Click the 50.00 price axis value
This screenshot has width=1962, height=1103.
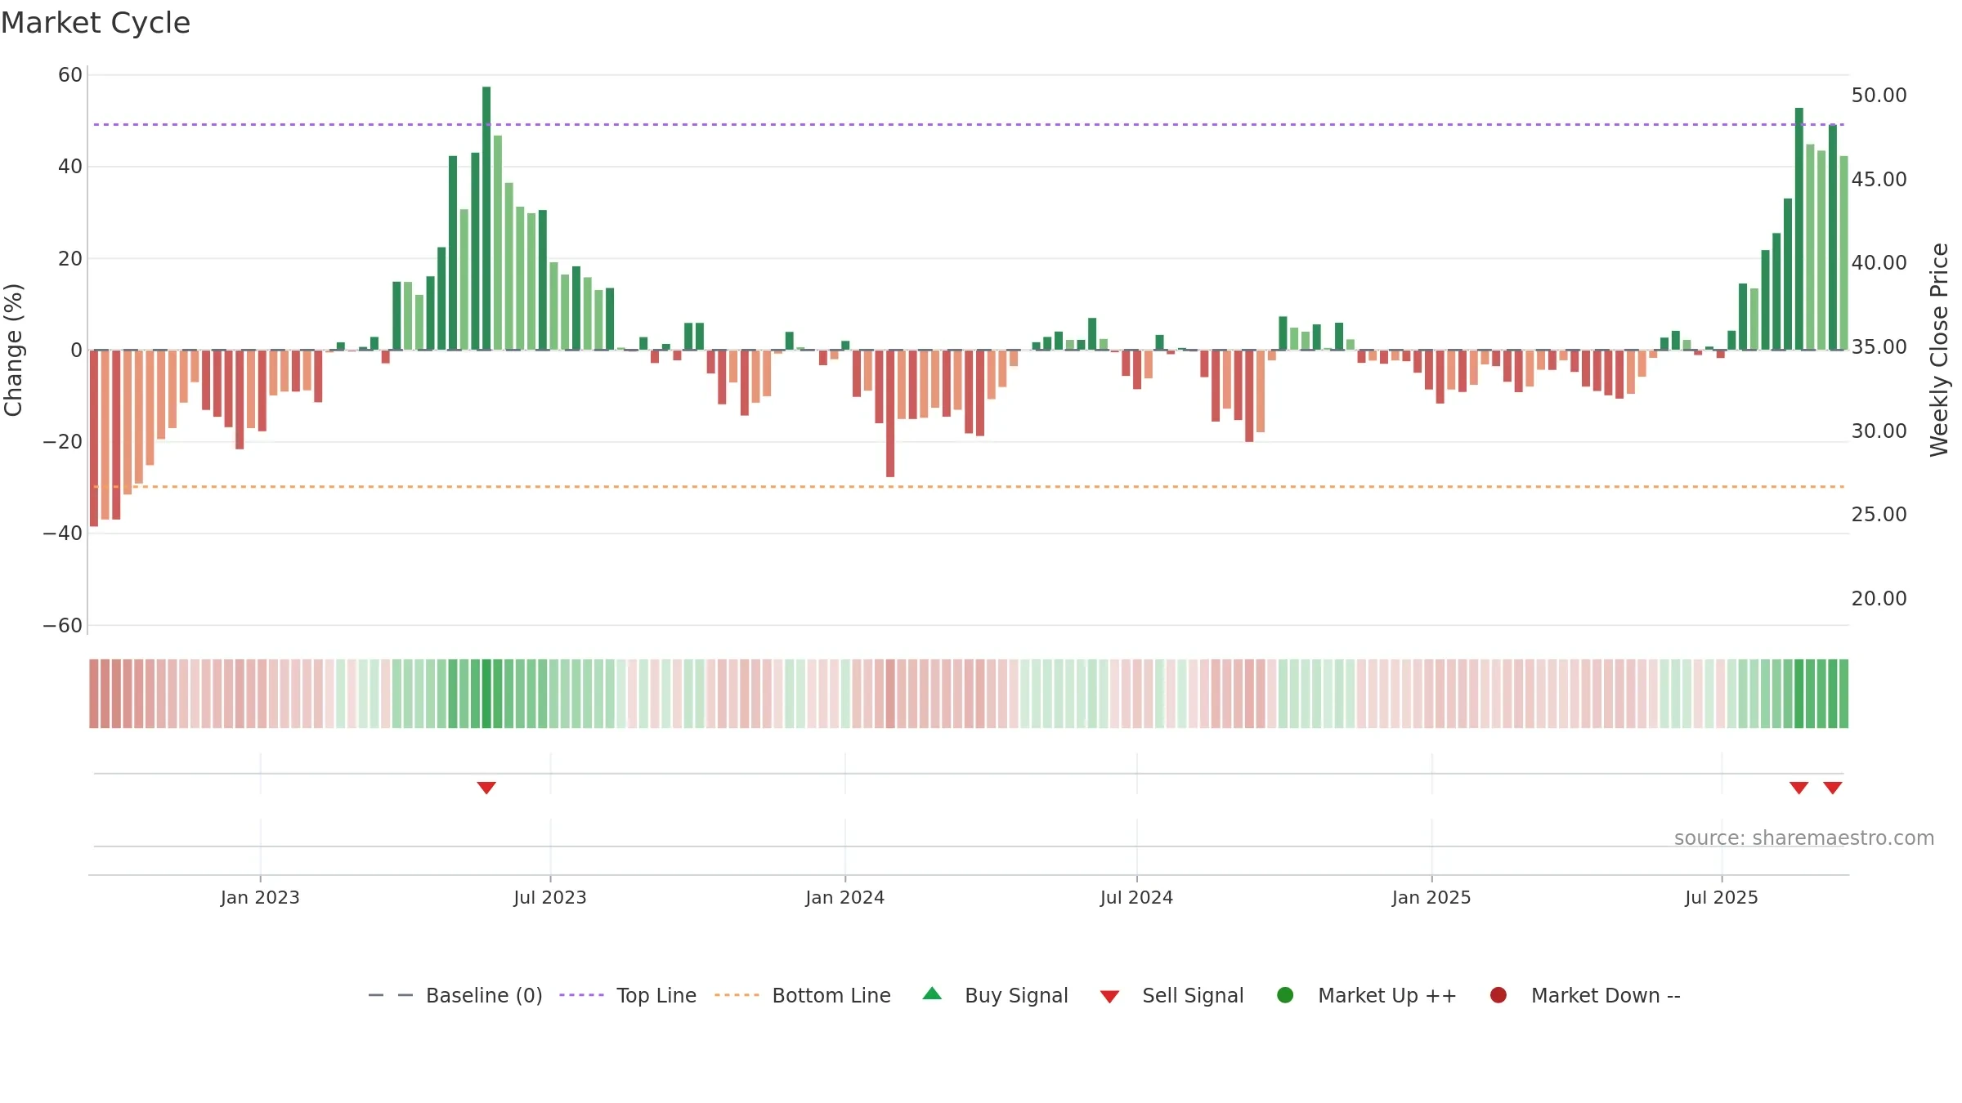point(1879,95)
